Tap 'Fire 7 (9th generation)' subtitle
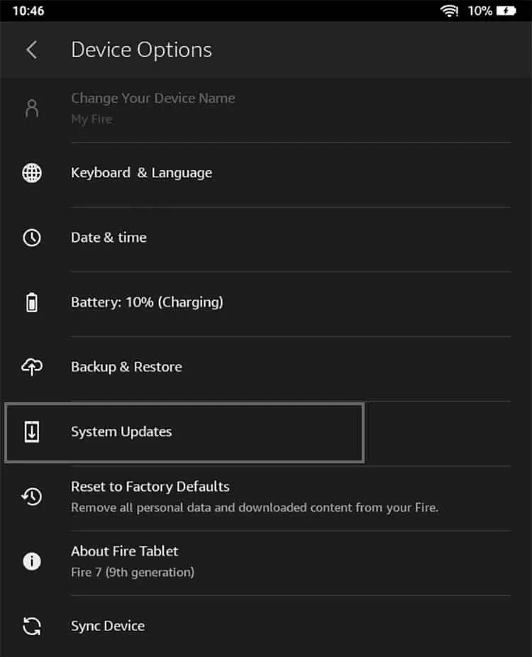 133,573
